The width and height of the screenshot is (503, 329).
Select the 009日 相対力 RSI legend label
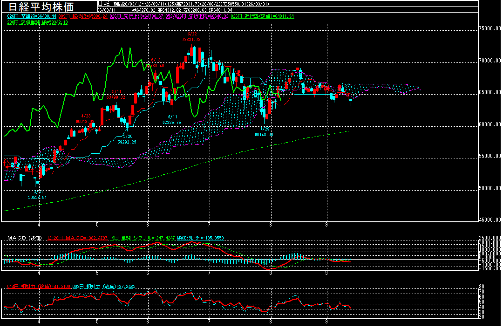[x=104, y=287]
